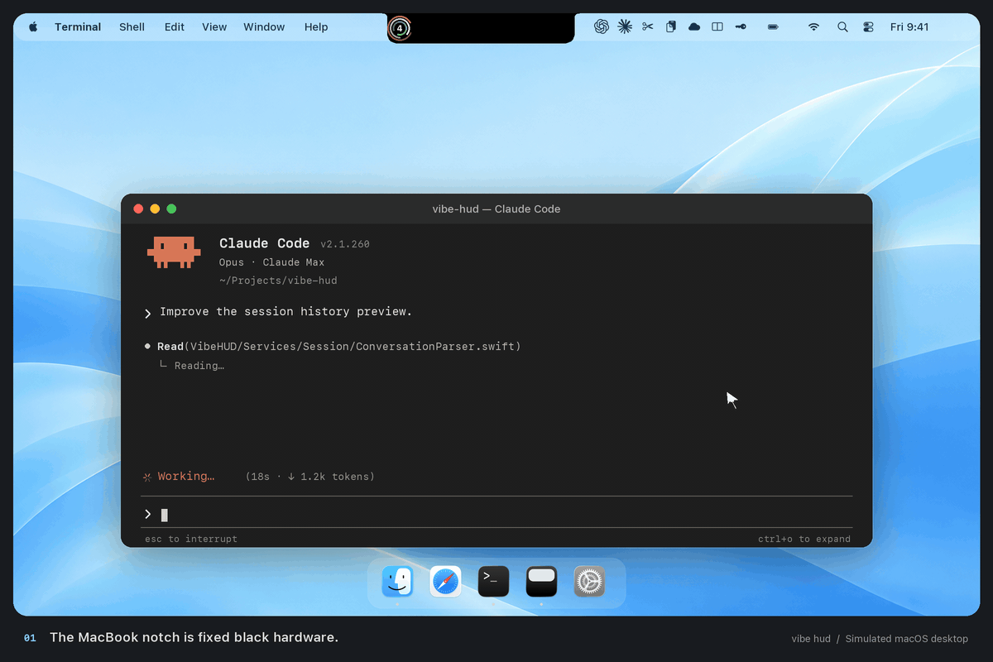The image size is (993, 662).
Task: Zoom the vibe-hud window with green button
Action: [171, 209]
